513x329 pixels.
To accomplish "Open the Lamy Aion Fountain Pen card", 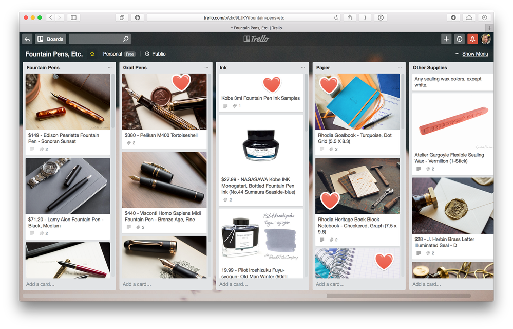I will coord(68,198).
